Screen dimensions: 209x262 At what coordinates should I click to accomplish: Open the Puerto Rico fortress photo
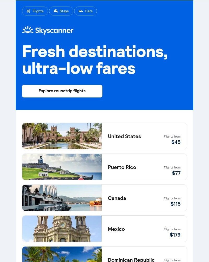point(62,167)
